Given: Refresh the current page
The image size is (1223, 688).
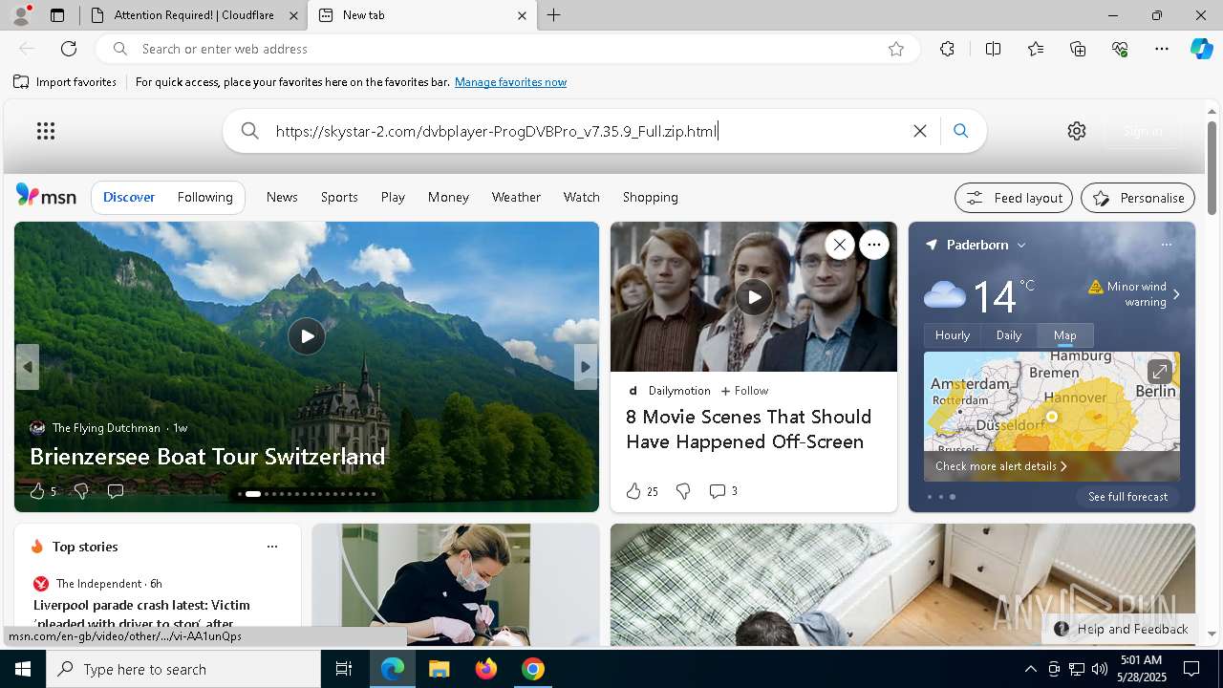Looking at the screenshot, I should coord(69,49).
